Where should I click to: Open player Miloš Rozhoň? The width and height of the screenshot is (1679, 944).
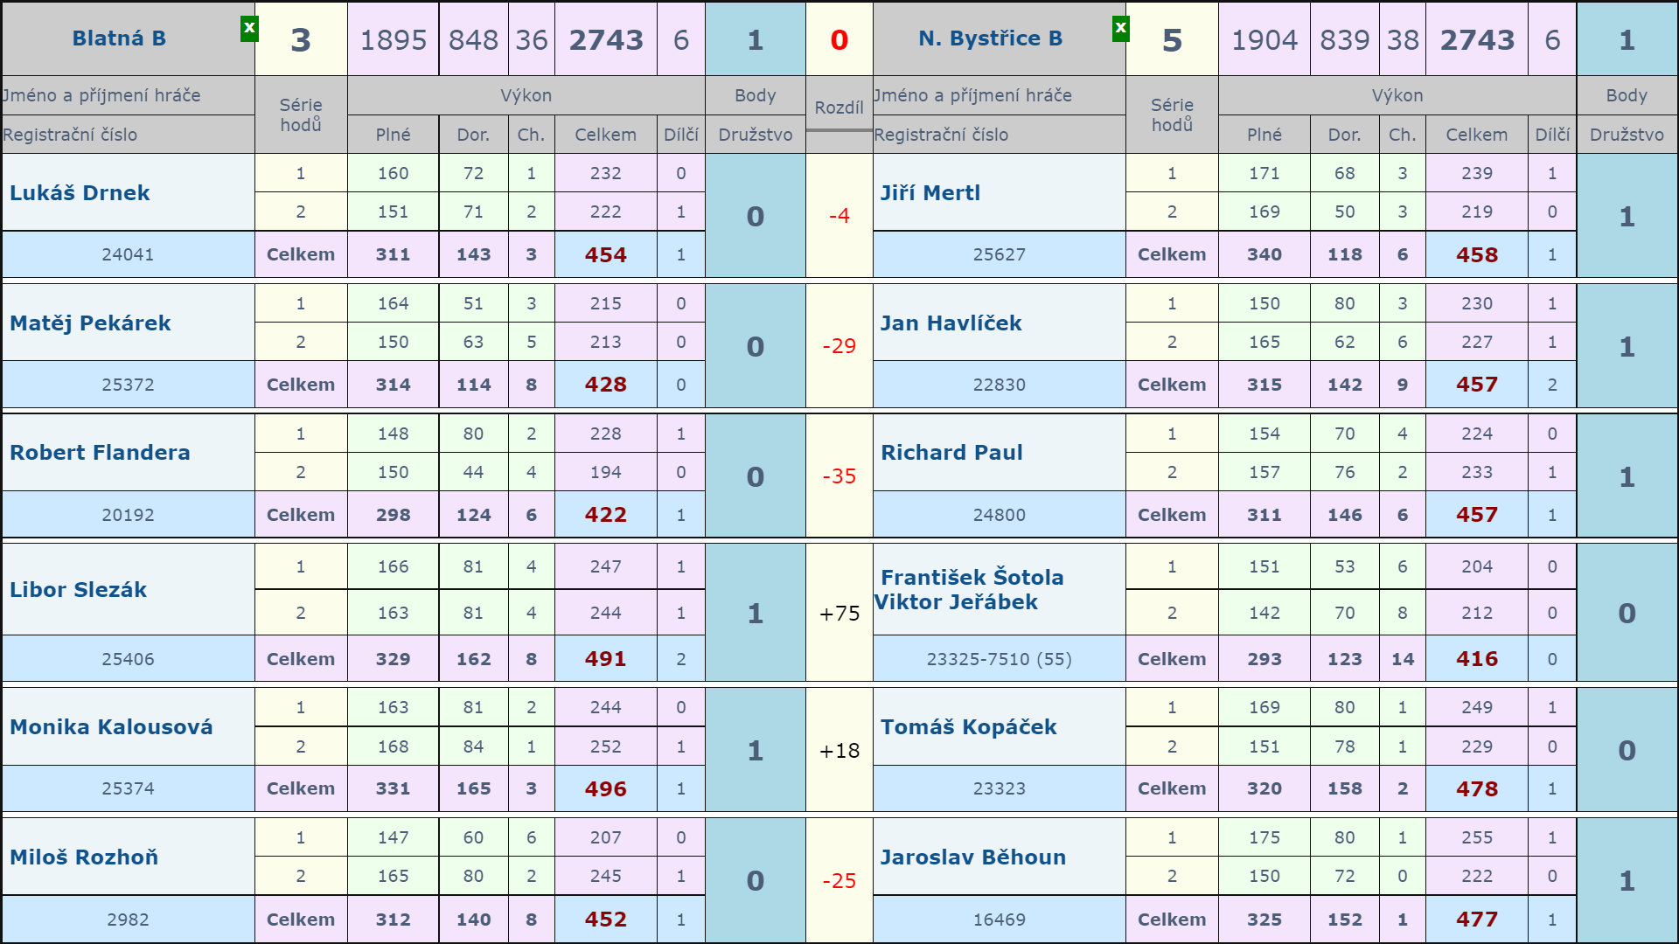(x=84, y=857)
